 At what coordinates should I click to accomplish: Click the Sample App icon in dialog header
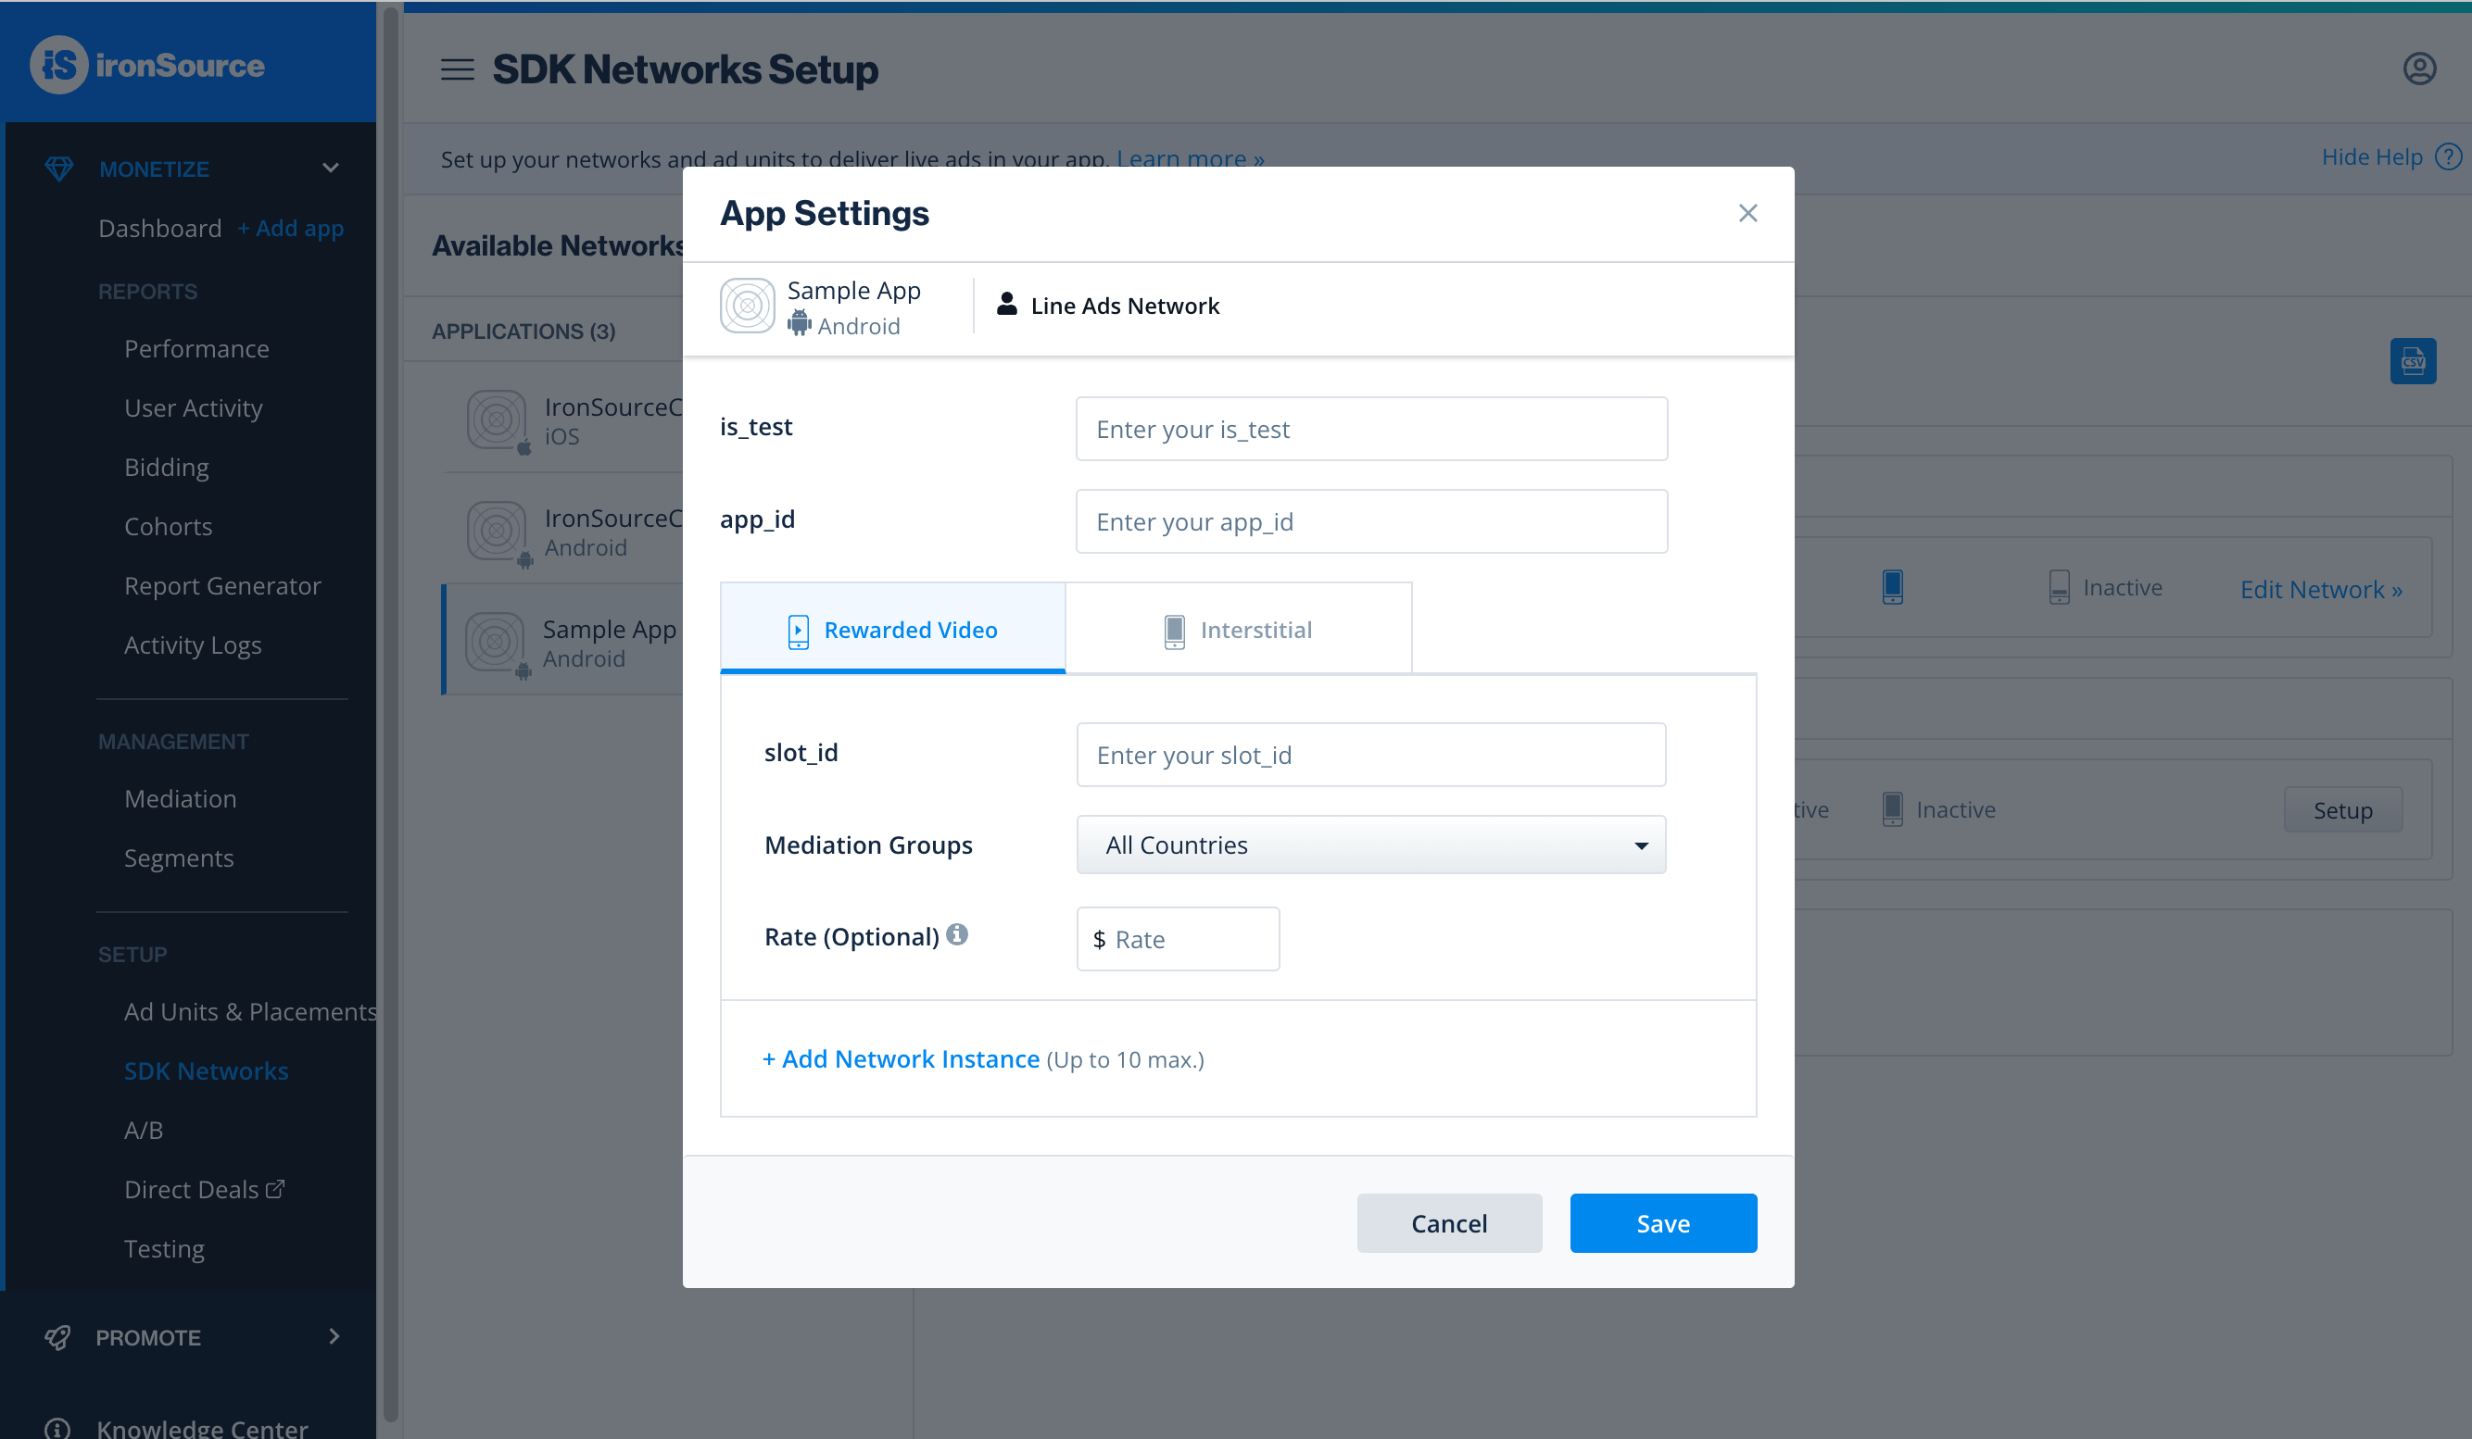[x=748, y=306]
